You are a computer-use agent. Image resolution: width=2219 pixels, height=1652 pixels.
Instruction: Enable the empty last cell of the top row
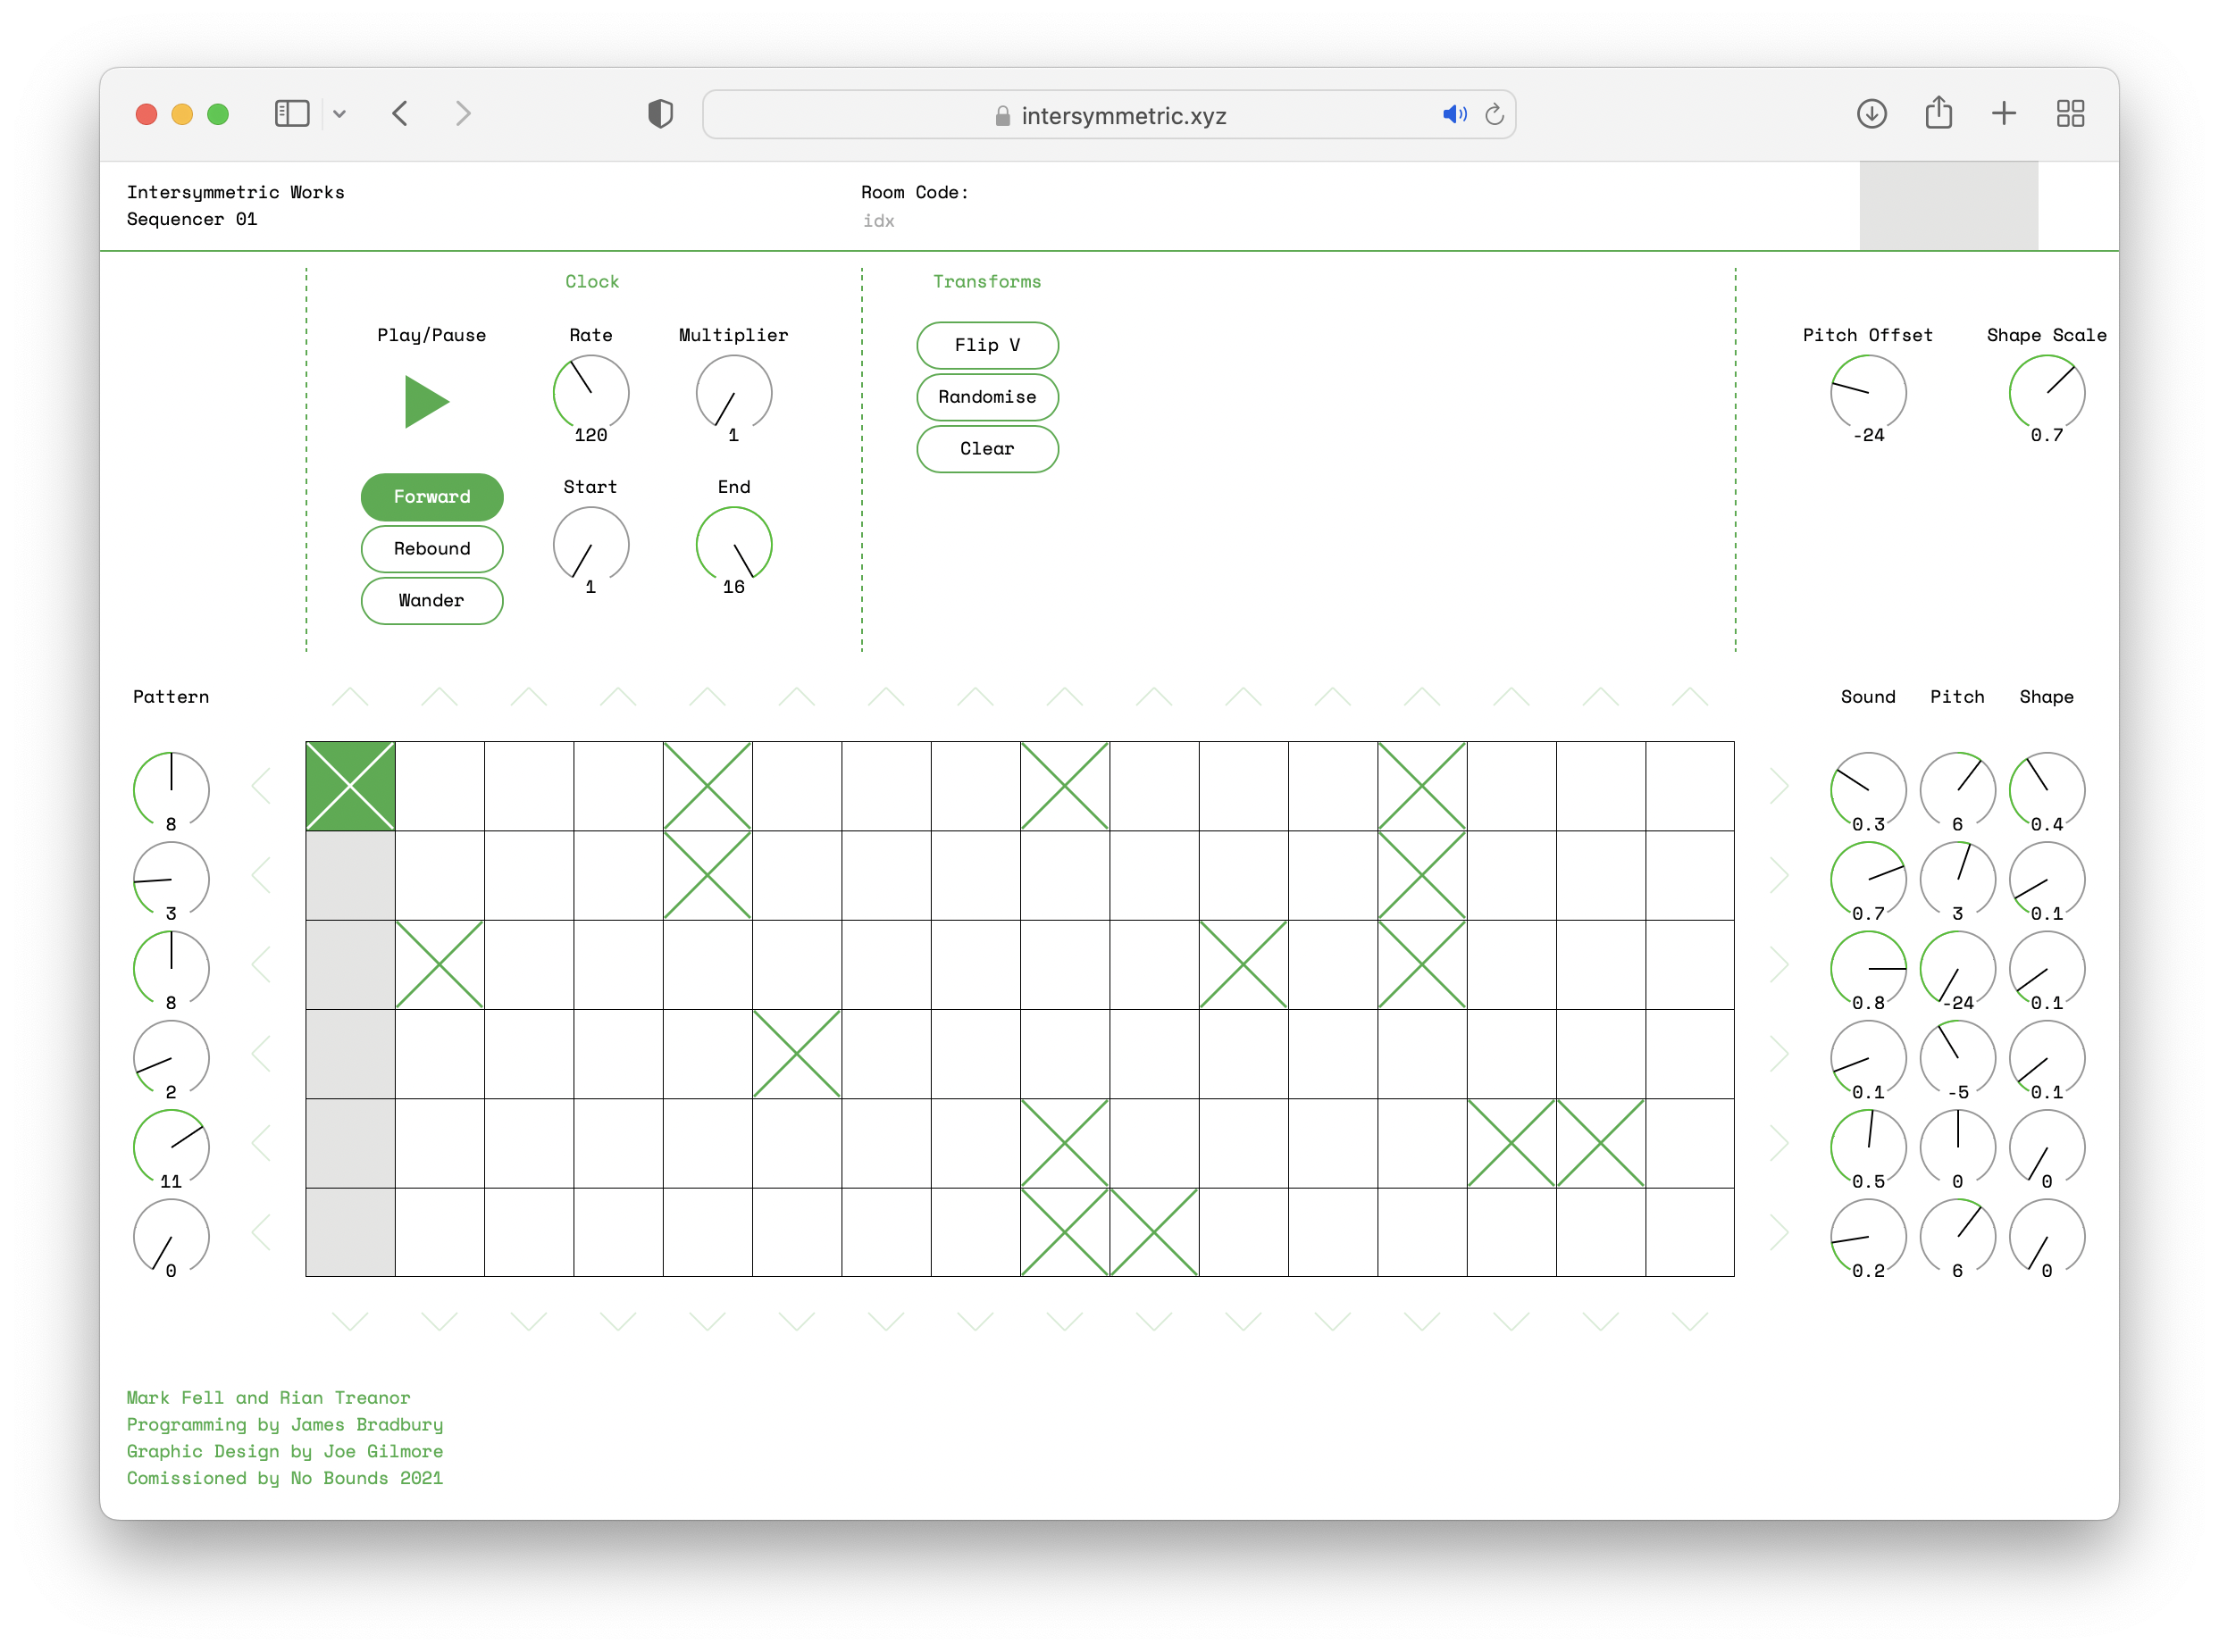[1690, 786]
